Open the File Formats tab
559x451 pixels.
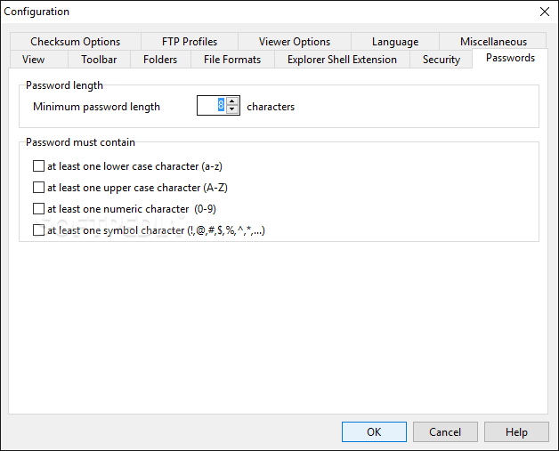click(232, 60)
